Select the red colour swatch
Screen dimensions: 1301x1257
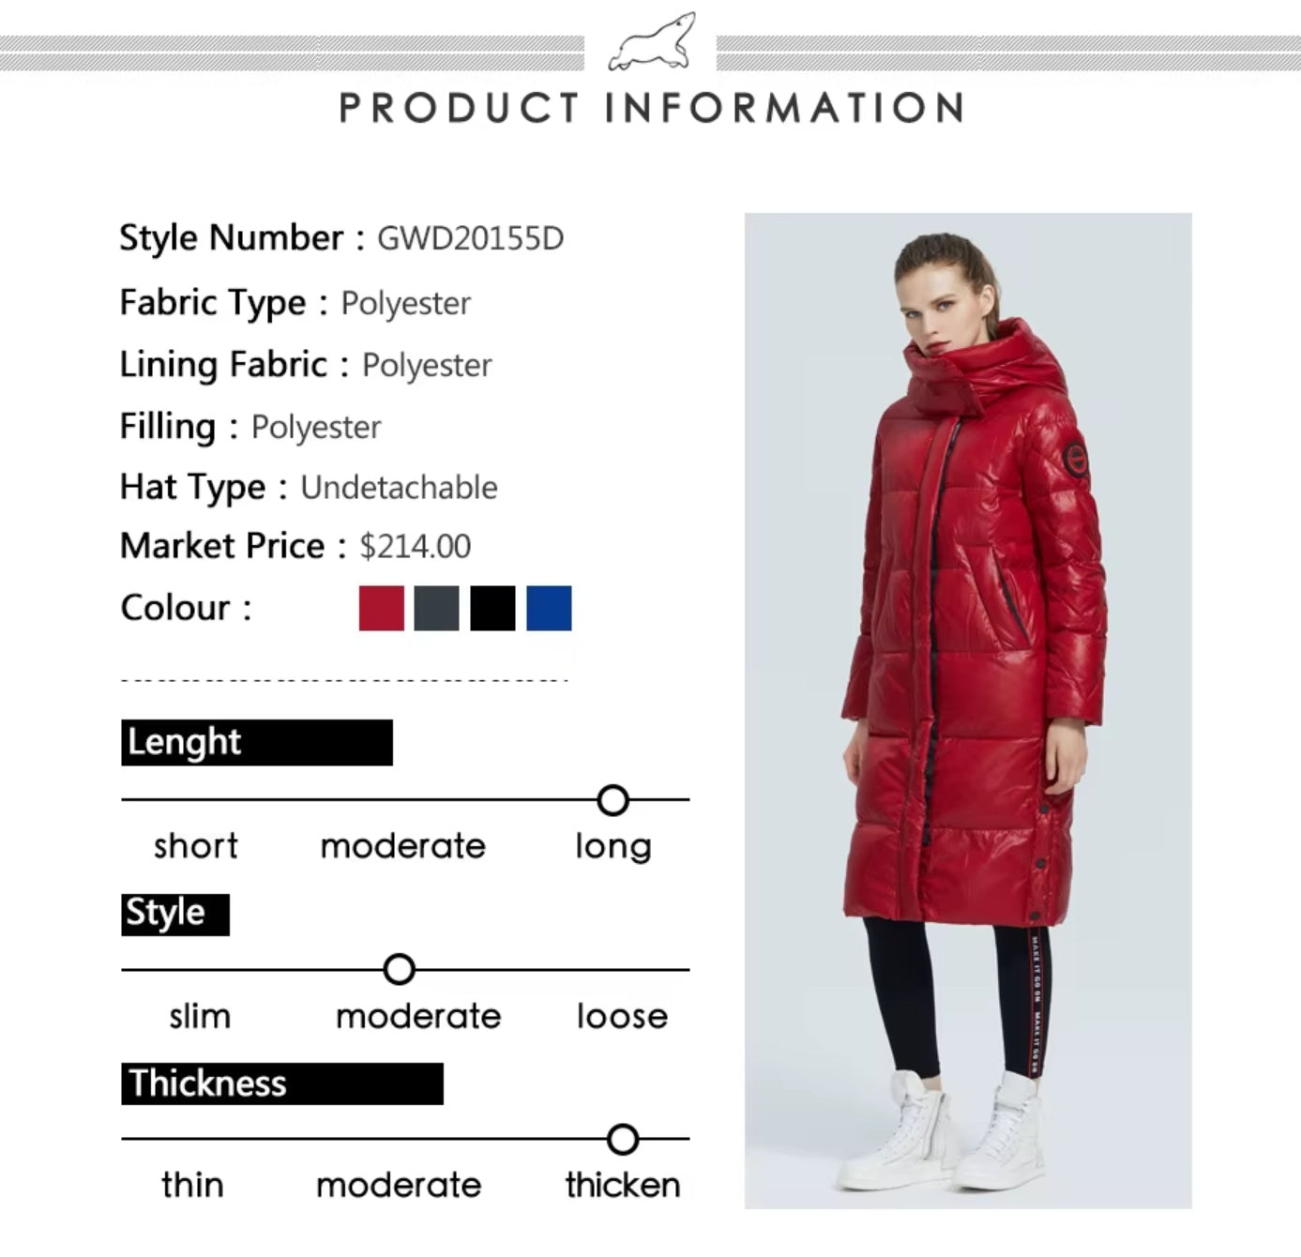pyautogui.click(x=382, y=608)
